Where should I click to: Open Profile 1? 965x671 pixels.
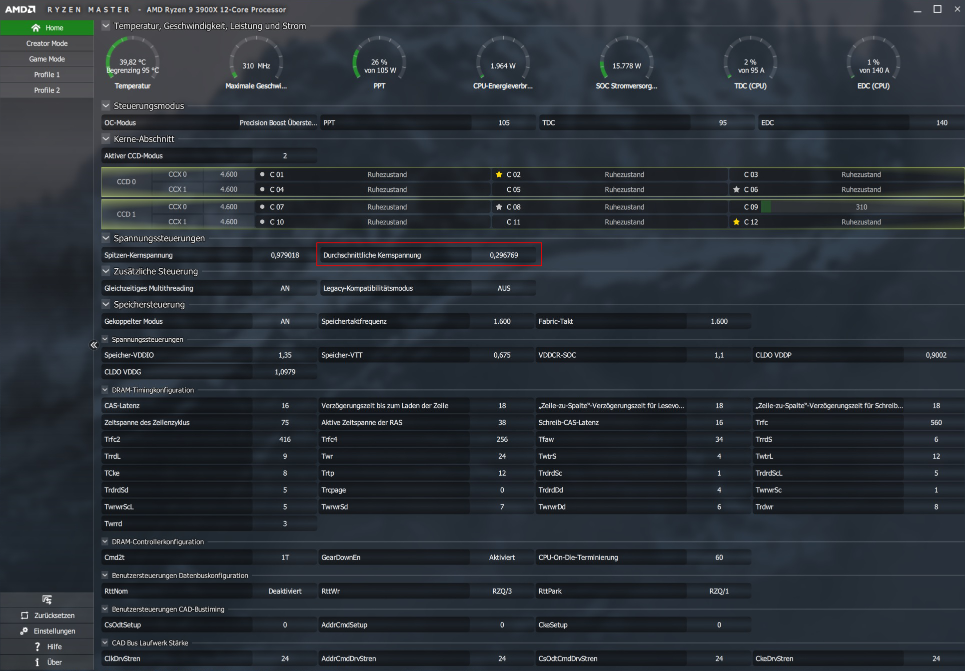(47, 74)
